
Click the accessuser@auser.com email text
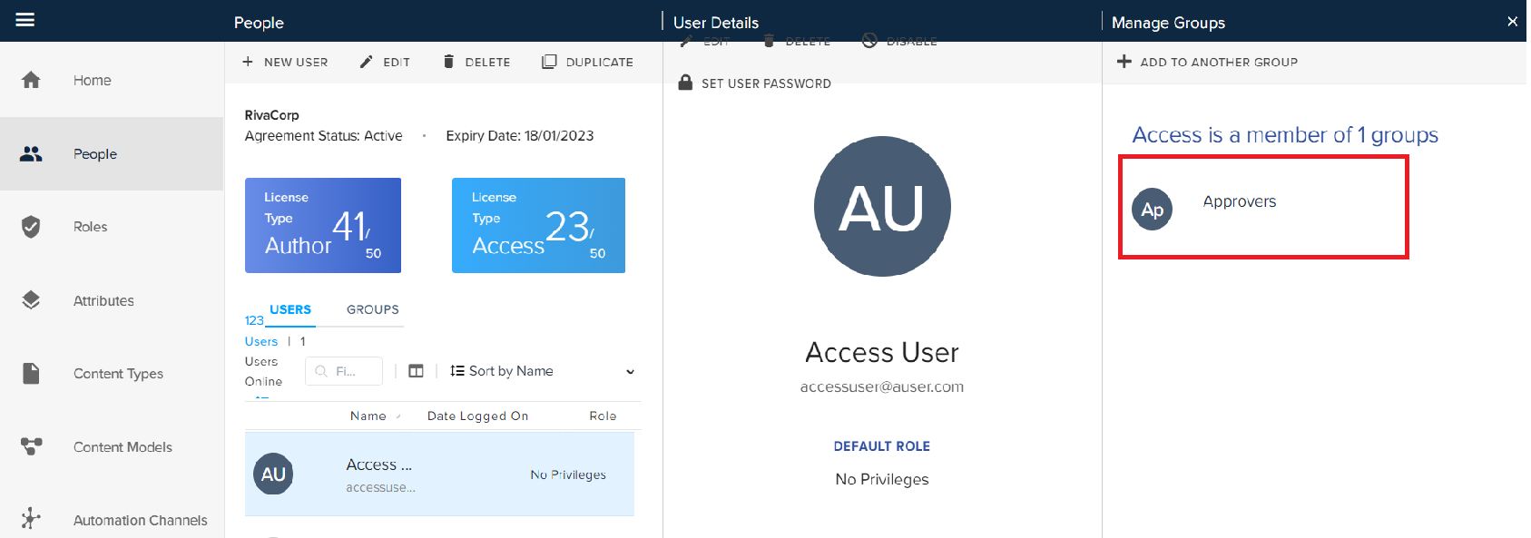click(882, 386)
